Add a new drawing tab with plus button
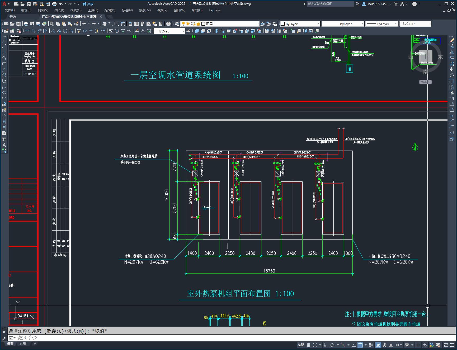The height and width of the screenshot is (350, 457). click(110, 17)
